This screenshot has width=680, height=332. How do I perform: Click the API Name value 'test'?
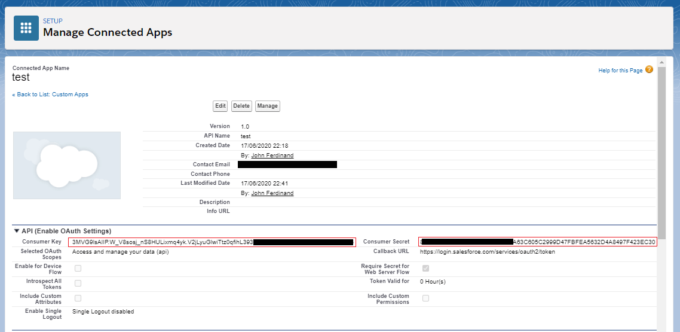pos(246,136)
